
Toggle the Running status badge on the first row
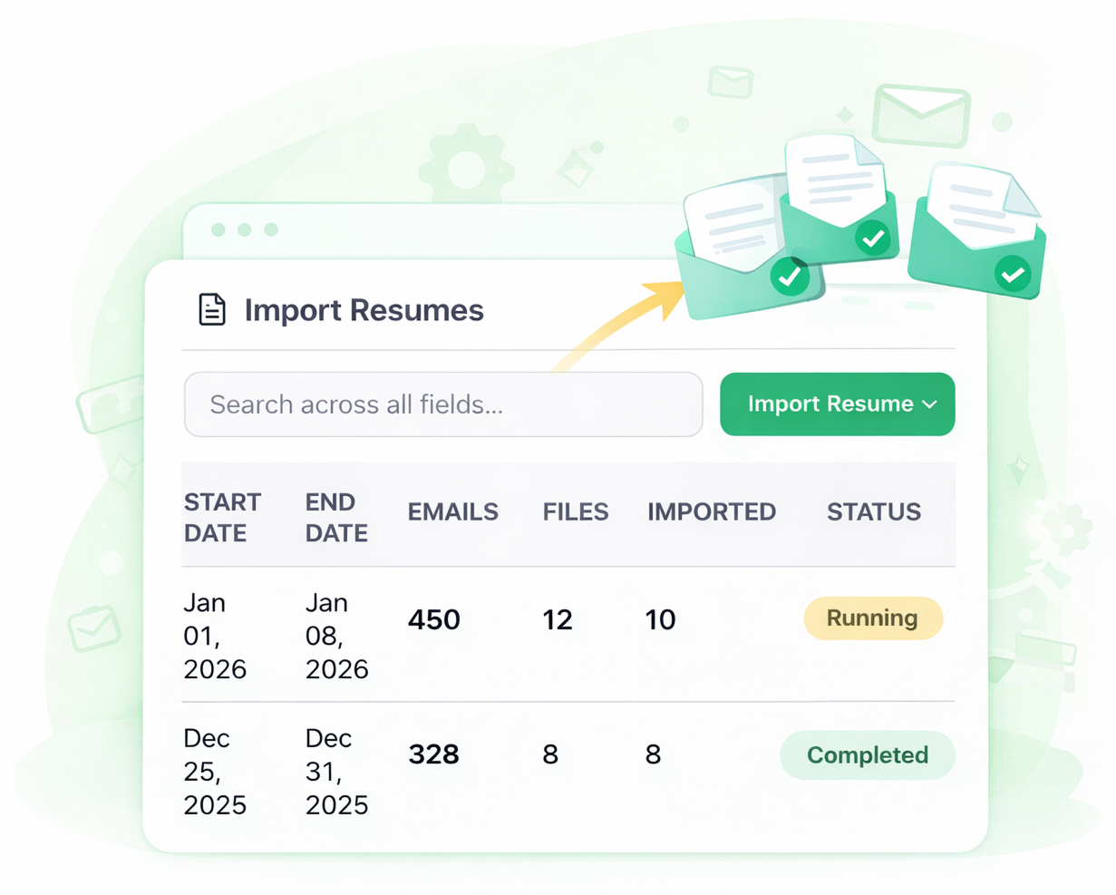(872, 618)
